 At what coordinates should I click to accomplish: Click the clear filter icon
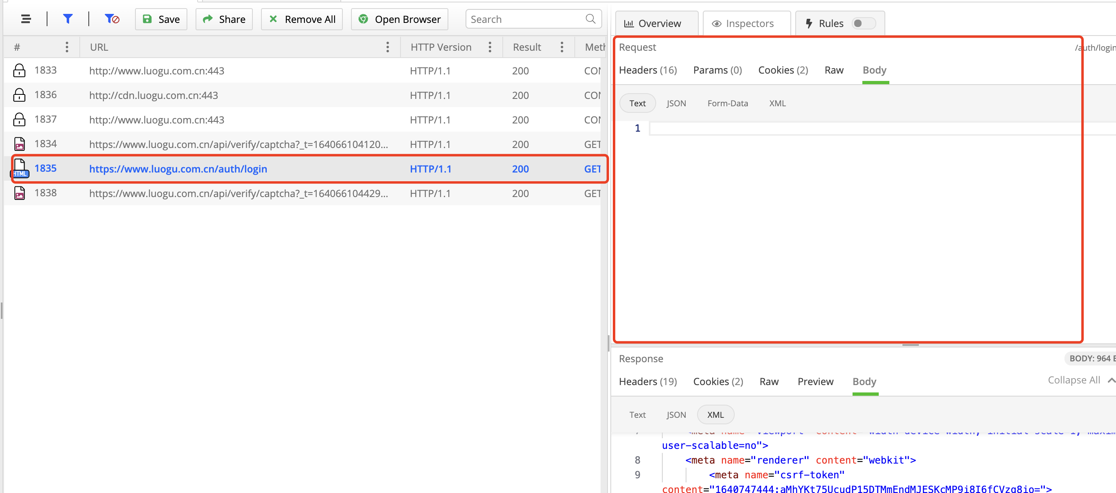[x=112, y=19]
